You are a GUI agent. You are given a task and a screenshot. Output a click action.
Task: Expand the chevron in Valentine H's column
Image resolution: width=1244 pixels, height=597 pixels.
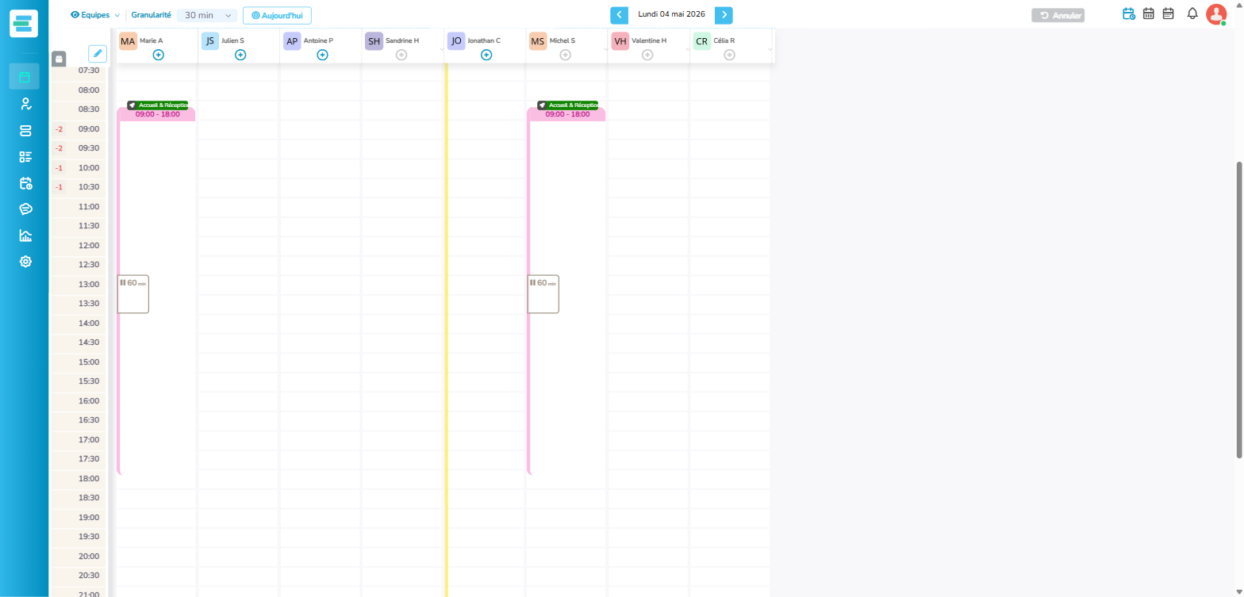(687, 49)
